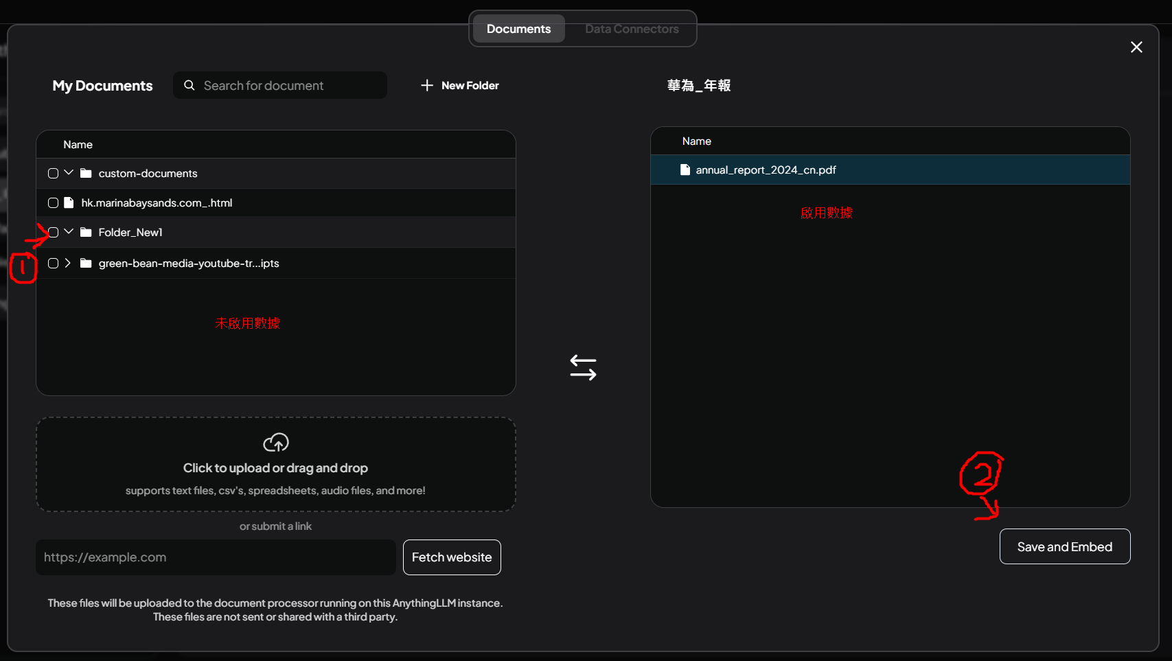Check the custom-documents folder checkbox
Image resolution: width=1172 pixels, height=661 pixels.
pos(53,173)
